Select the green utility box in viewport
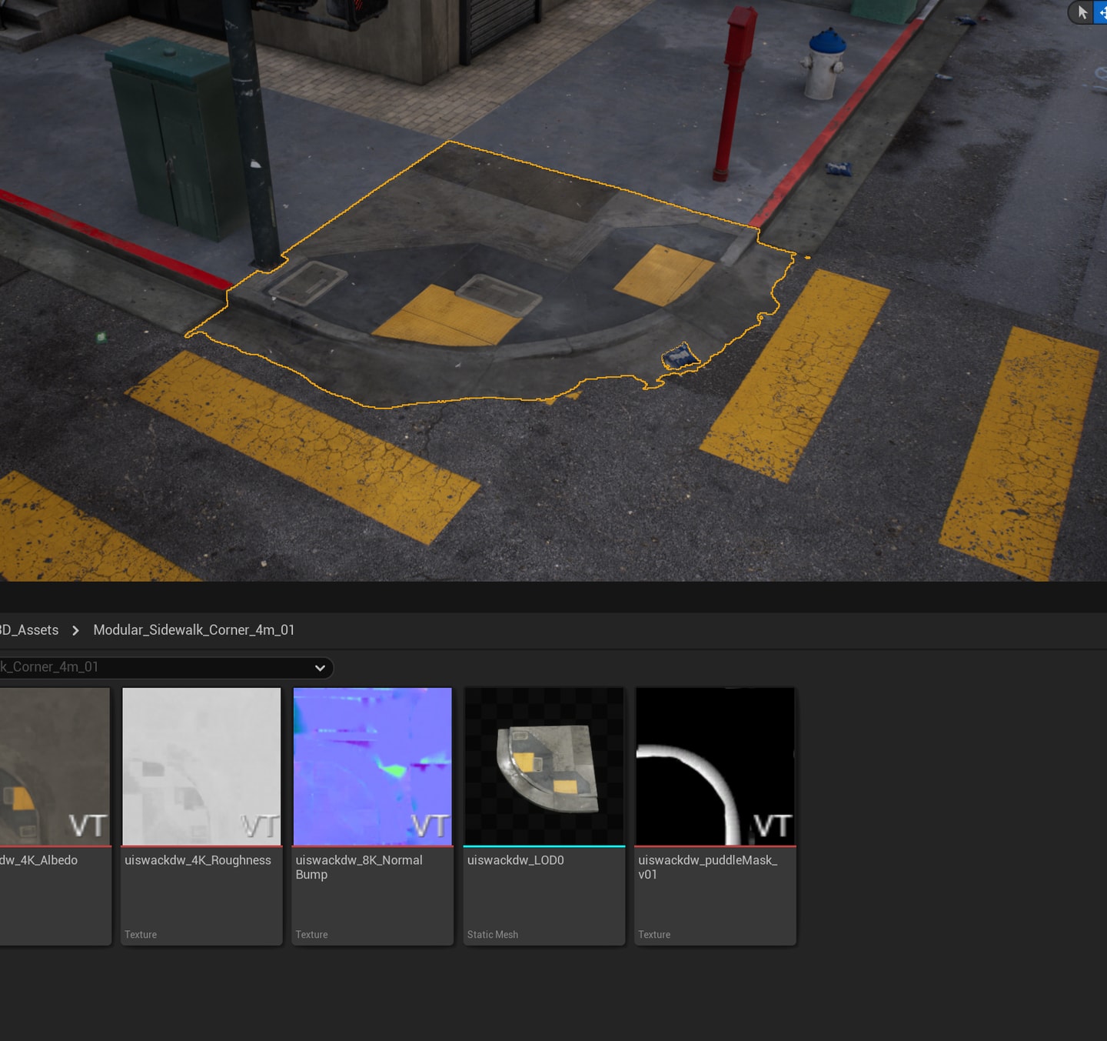 (174, 138)
